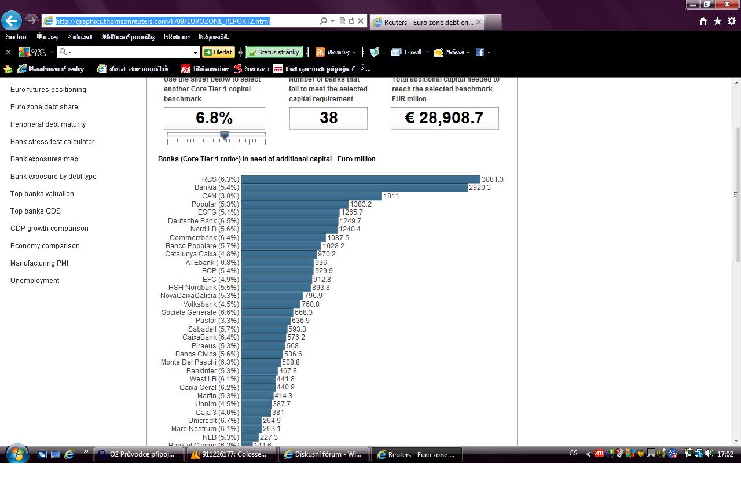The width and height of the screenshot is (741, 478).
Task: Click the add-to-favorites-bar star icon
Action: tap(8, 69)
